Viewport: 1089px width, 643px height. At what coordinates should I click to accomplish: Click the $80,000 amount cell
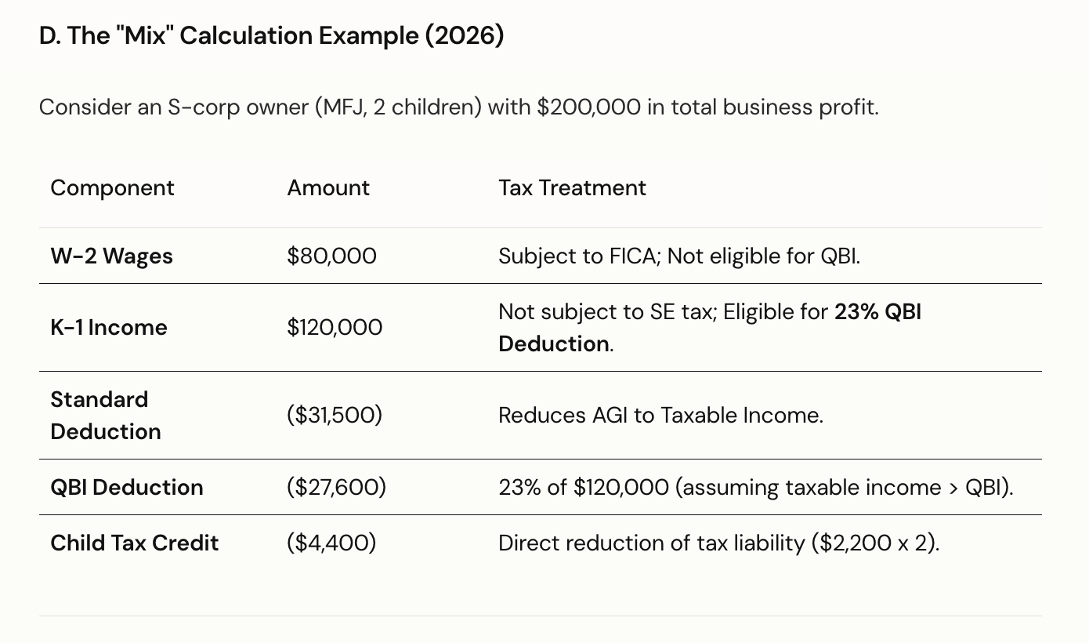(x=331, y=256)
